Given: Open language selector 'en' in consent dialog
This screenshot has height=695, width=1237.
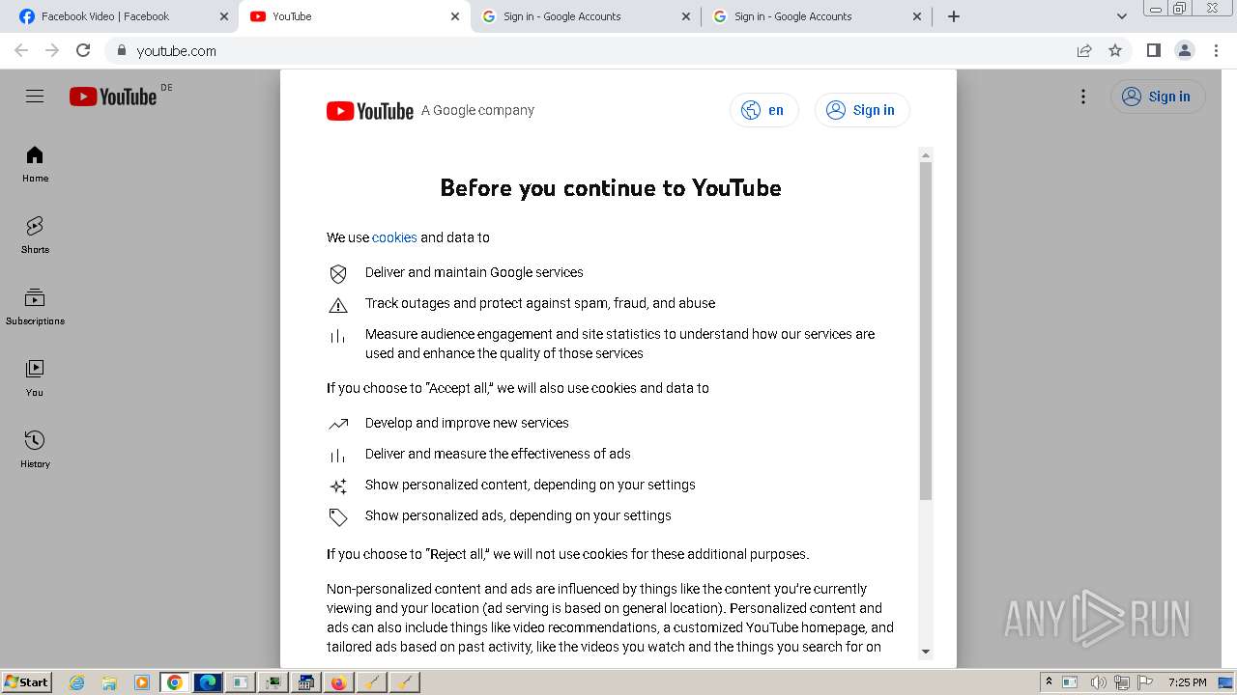Looking at the screenshot, I should [763, 110].
